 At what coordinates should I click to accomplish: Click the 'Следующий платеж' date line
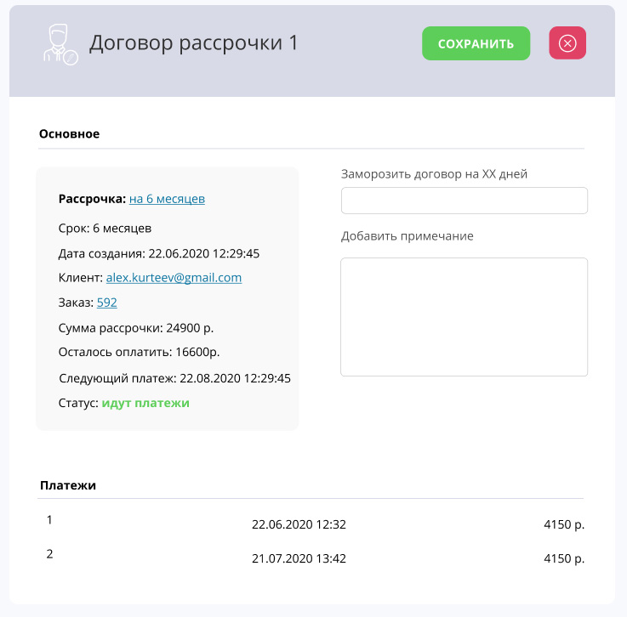pyautogui.click(x=174, y=378)
